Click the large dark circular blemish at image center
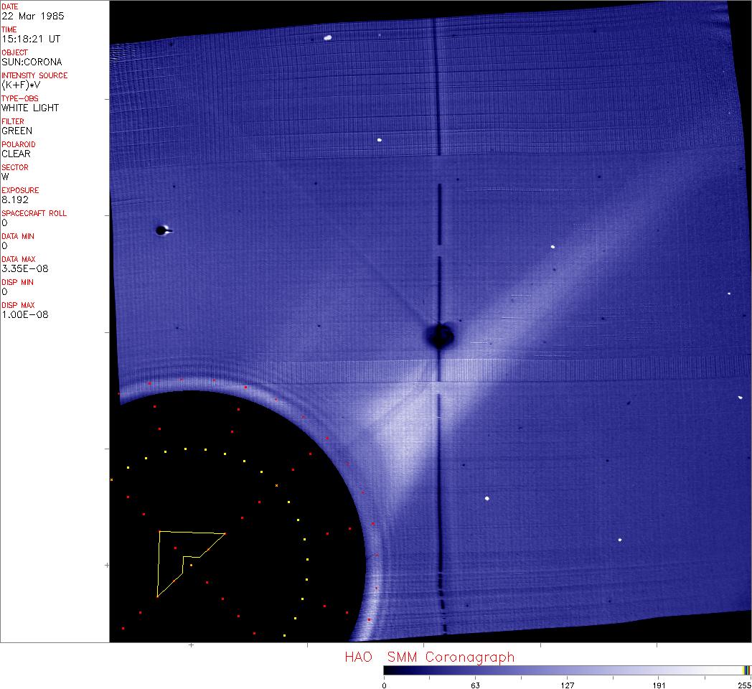The width and height of the screenshot is (752, 689). tap(440, 335)
